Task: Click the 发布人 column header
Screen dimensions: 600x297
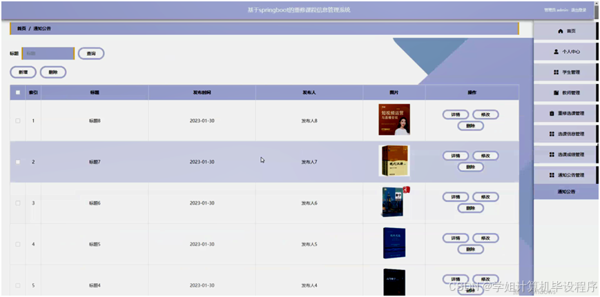Action: pos(309,92)
